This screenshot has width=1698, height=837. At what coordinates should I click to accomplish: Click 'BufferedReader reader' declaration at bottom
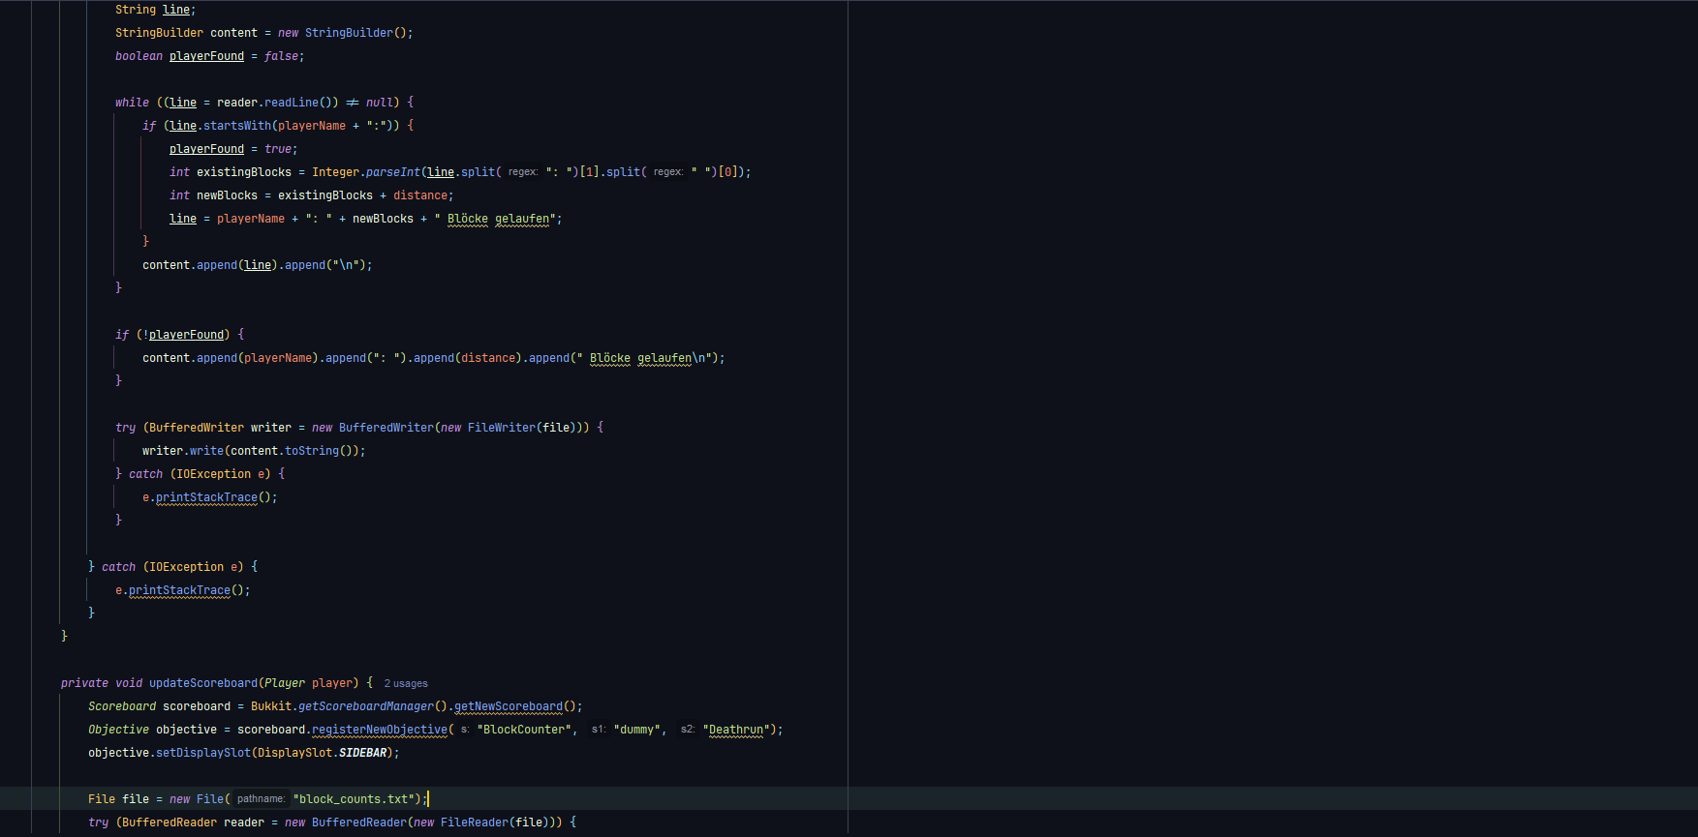(194, 822)
